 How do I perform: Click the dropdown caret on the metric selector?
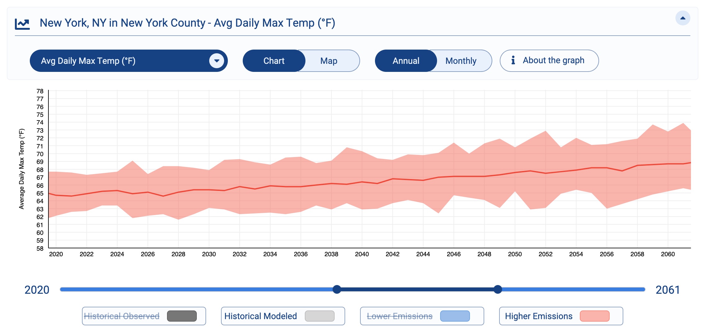(x=216, y=61)
